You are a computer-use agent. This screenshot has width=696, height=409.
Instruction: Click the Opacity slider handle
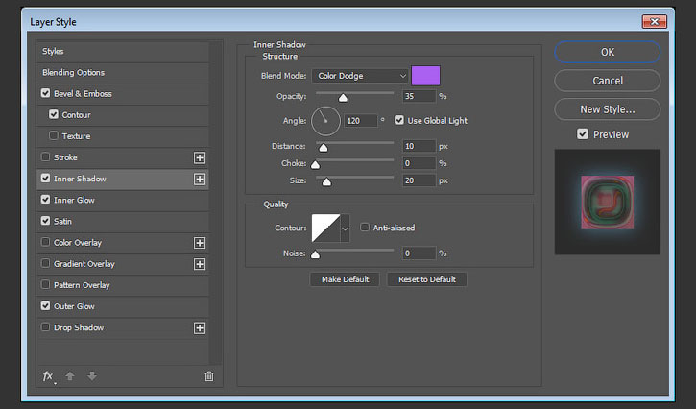pyautogui.click(x=343, y=98)
